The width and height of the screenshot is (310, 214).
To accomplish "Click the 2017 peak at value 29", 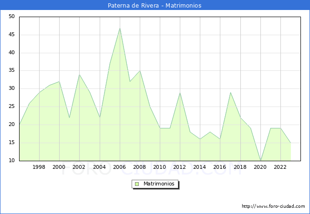I will [230, 92].
